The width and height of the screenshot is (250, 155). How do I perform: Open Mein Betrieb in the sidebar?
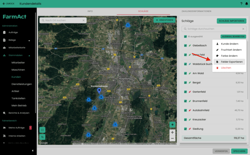click(19, 105)
